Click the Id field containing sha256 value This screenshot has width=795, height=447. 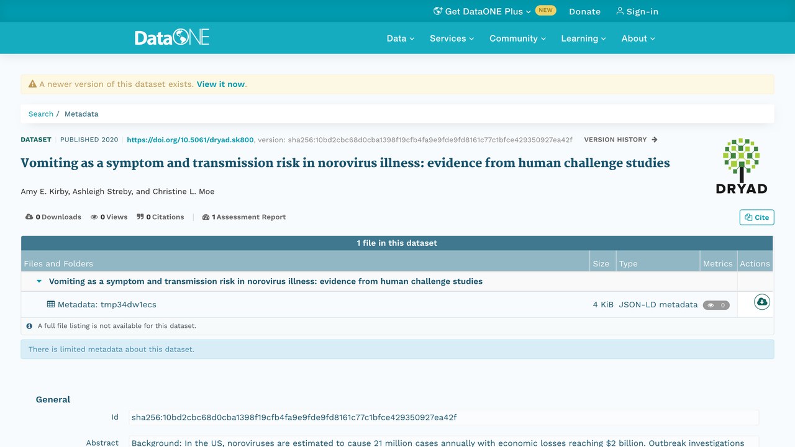(x=443, y=417)
